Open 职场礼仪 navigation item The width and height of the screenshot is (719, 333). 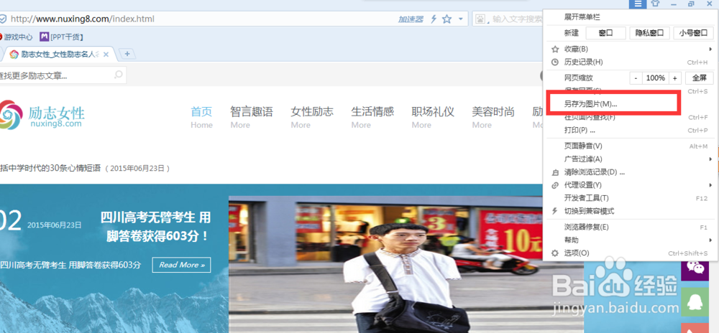pyautogui.click(x=433, y=117)
